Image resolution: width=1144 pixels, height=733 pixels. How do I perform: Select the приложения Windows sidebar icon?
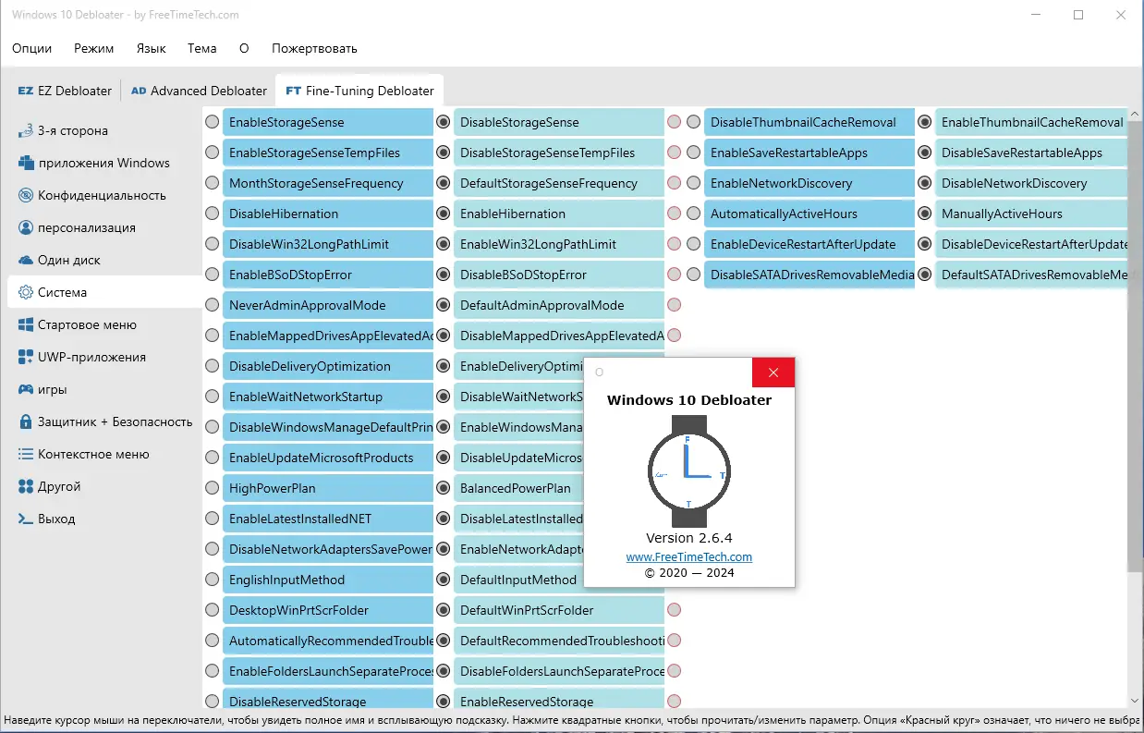pyautogui.click(x=26, y=163)
